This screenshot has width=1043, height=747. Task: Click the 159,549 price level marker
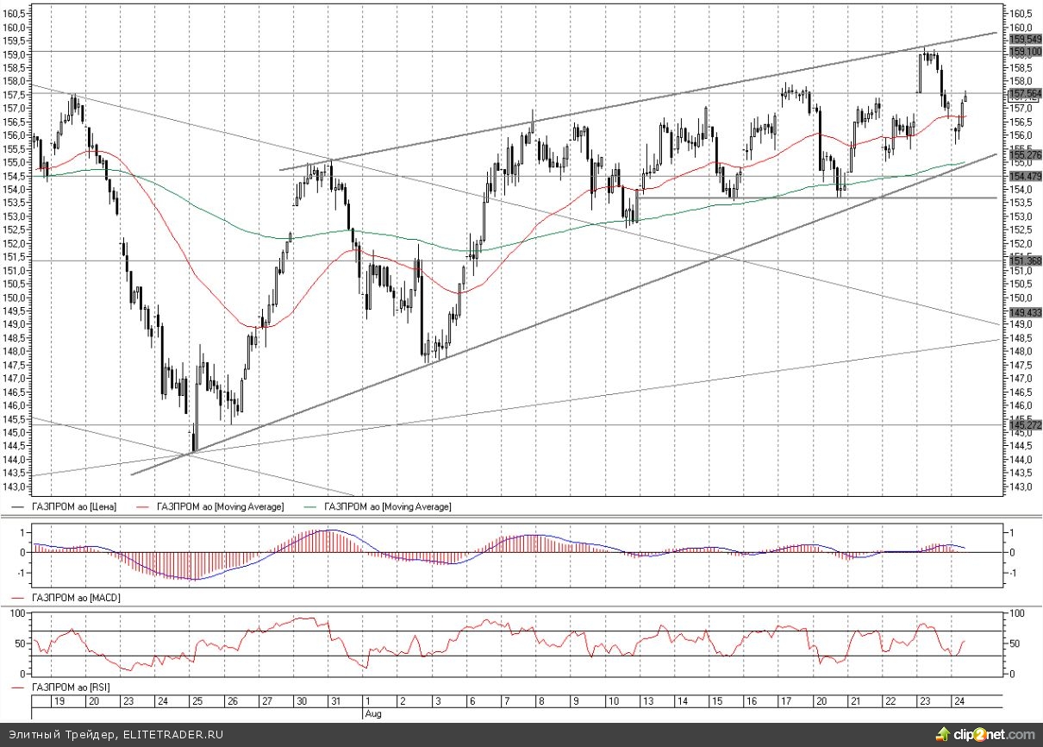1024,40
